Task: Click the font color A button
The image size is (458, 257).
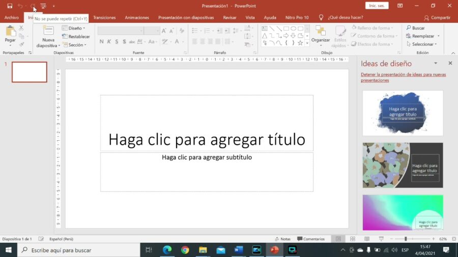Action: click(177, 42)
